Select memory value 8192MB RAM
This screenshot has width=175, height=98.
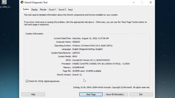pyautogui.click(x=78, y=68)
